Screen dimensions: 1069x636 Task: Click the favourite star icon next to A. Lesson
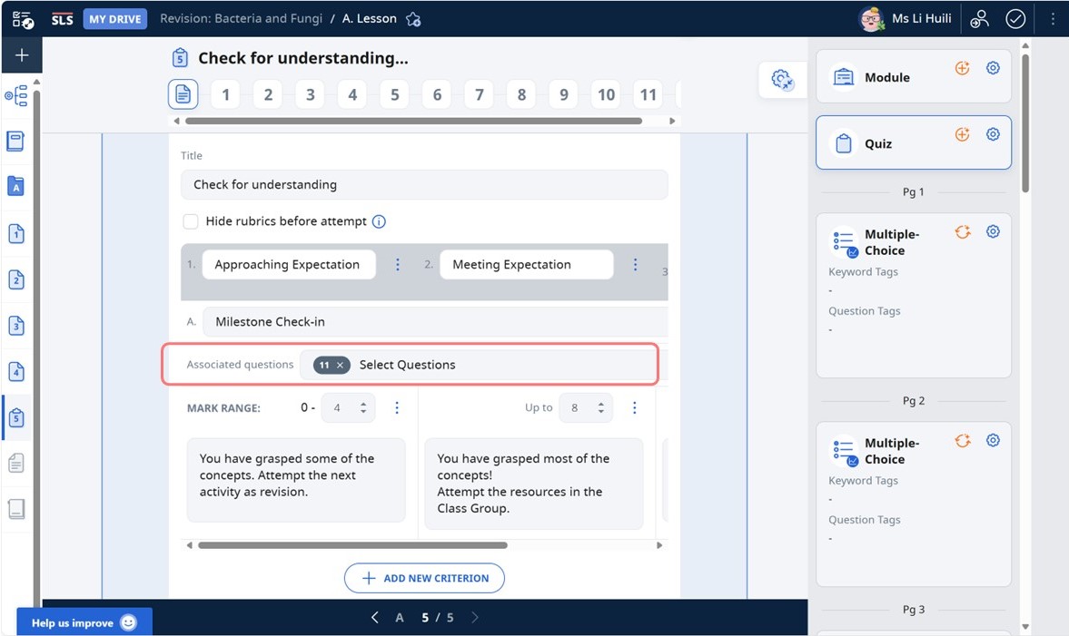click(x=413, y=19)
